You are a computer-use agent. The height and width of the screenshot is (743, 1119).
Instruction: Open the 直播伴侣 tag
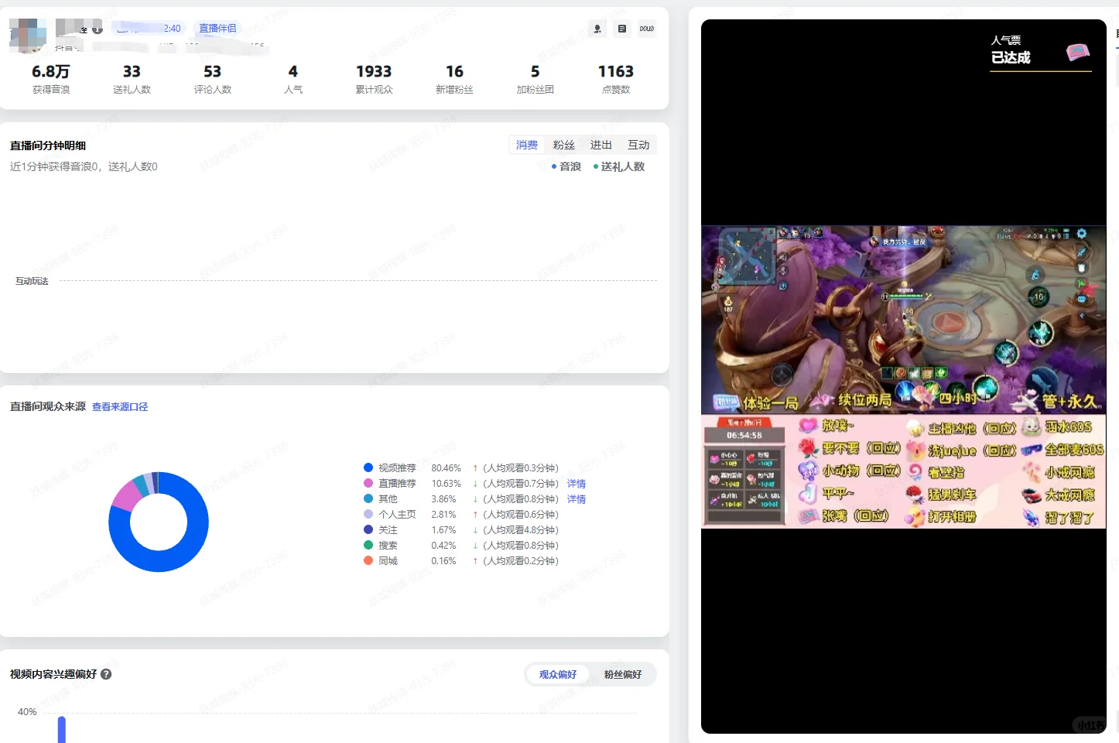point(217,28)
